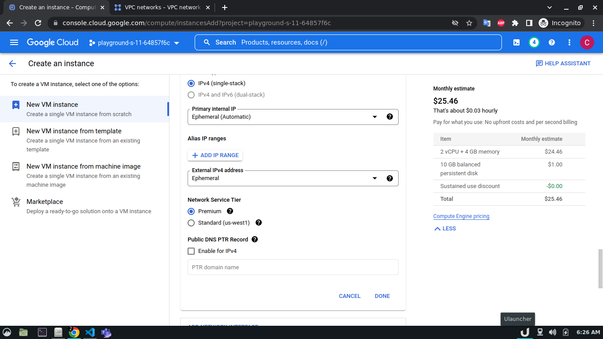Click the $25.46 monthly estimate amount
Screen dimensions: 603x339
tap(446, 101)
